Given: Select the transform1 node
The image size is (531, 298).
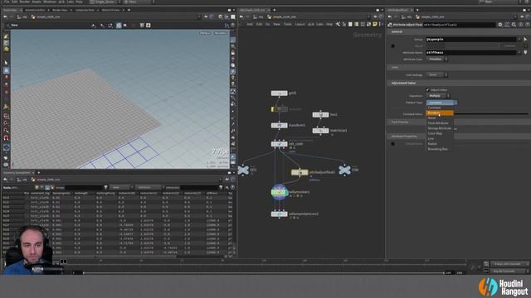Looking at the screenshot, I should tap(279, 125).
